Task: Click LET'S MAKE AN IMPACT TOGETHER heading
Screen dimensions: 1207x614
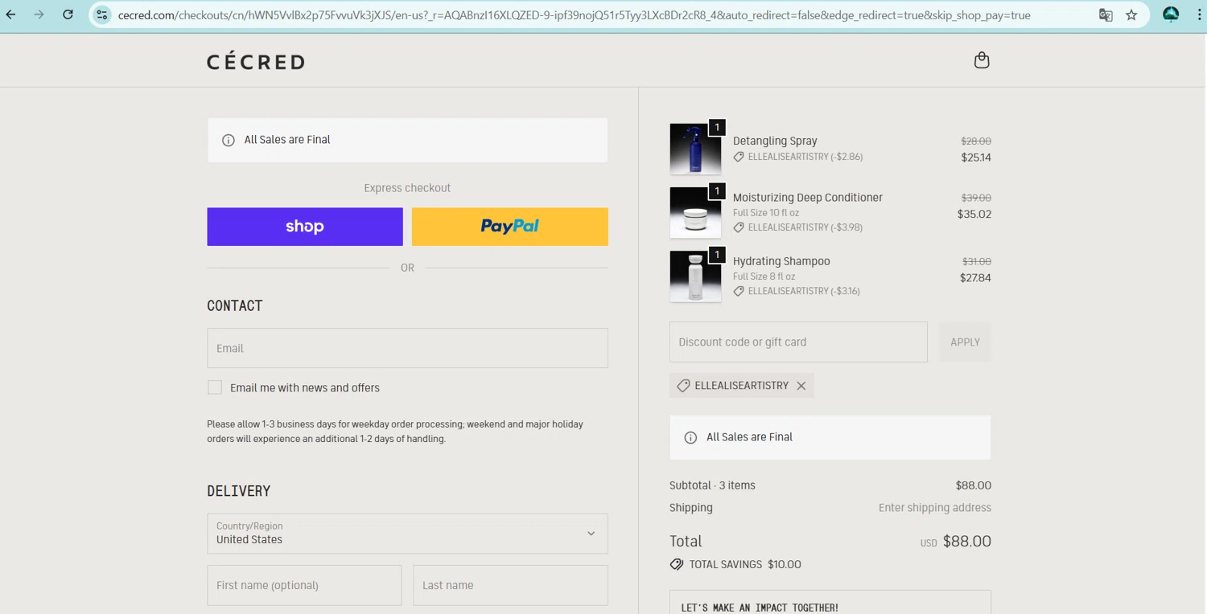Action: point(760,608)
